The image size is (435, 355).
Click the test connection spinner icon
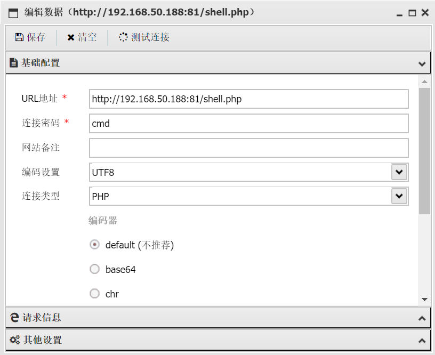tap(123, 37)
